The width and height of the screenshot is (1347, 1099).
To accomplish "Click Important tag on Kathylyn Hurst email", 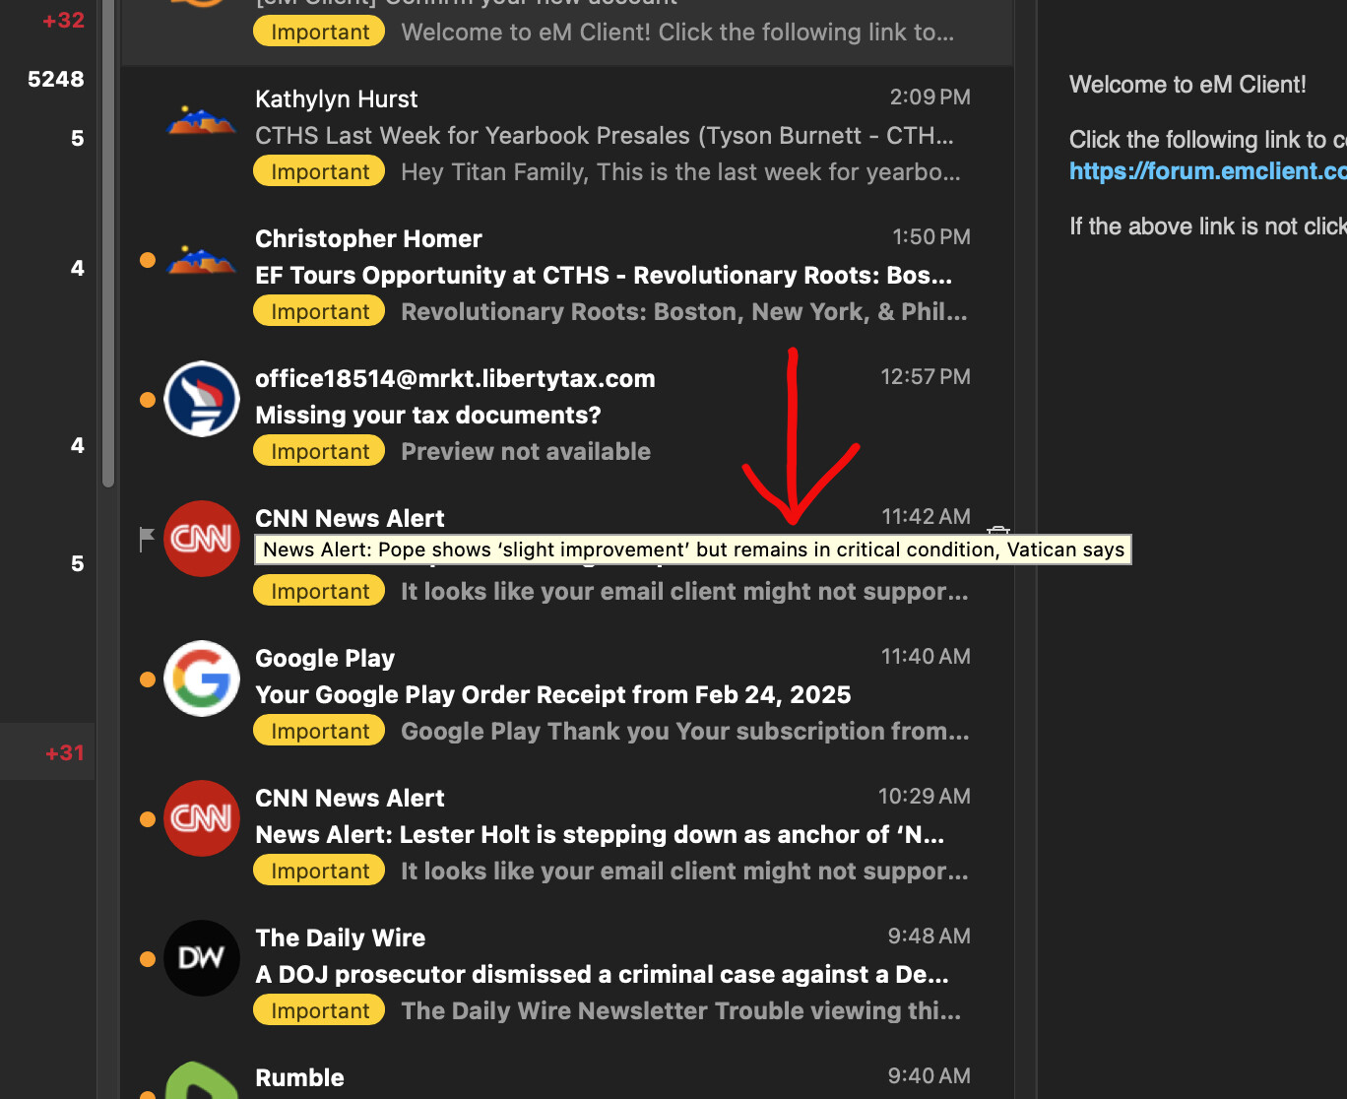I will pyautogui.click(x=319, y=171).
